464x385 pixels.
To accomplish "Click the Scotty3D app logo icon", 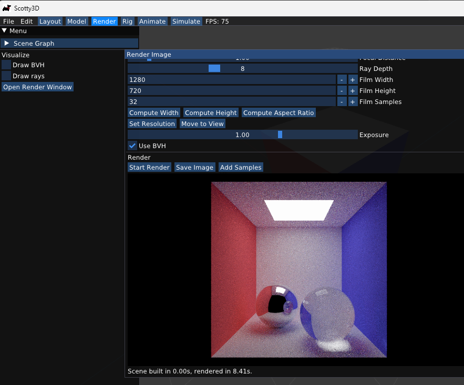I will tap(7, 8).
